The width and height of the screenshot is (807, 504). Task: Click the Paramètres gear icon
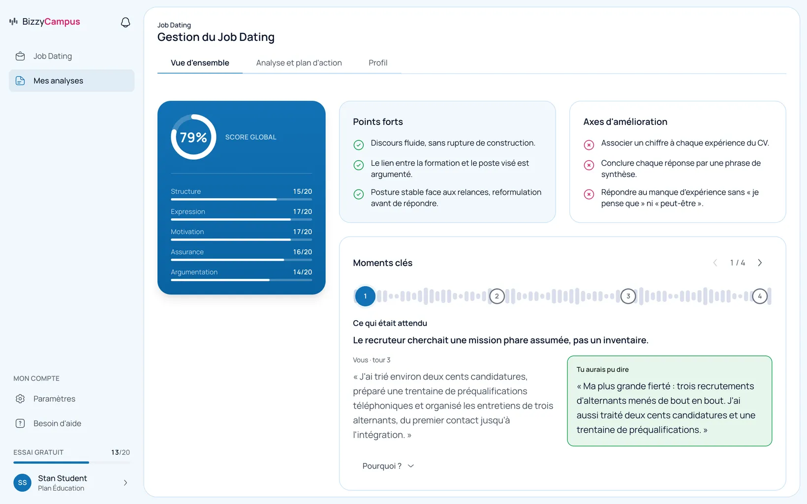point(20,399)
